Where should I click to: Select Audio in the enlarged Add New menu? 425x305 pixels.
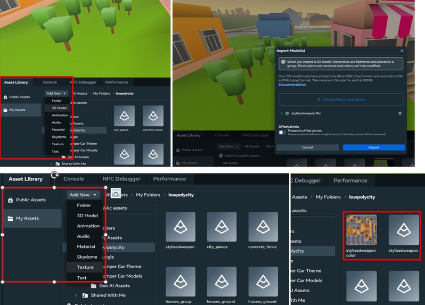[x=83, y=236]
